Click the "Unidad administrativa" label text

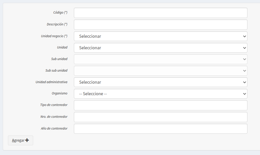click(x=51, y=82)
